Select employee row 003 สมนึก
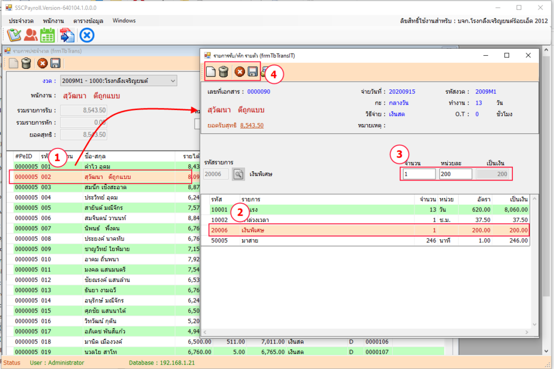This screenshot has width=554, height=369. click(x=107, y=187)
